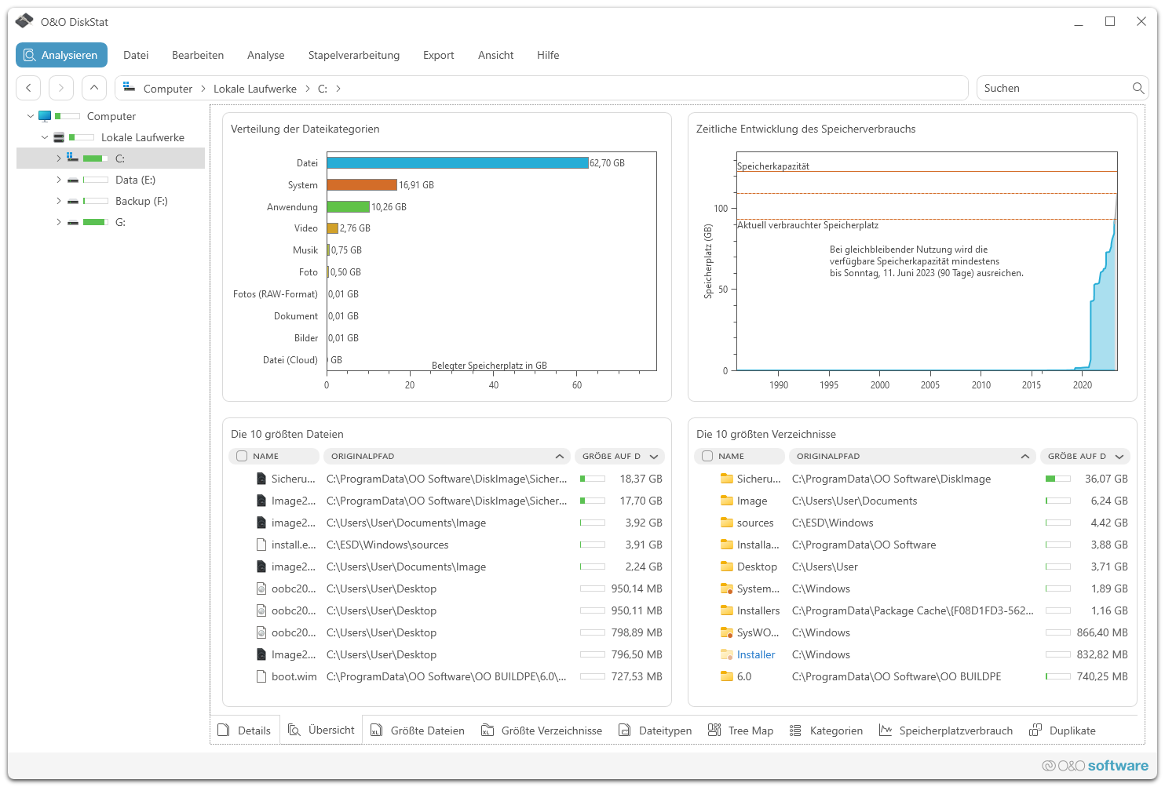Viewport: 1165px width, 787px height.
Task: Click the Dateitypen tab icon
Action: coord(625,730)
